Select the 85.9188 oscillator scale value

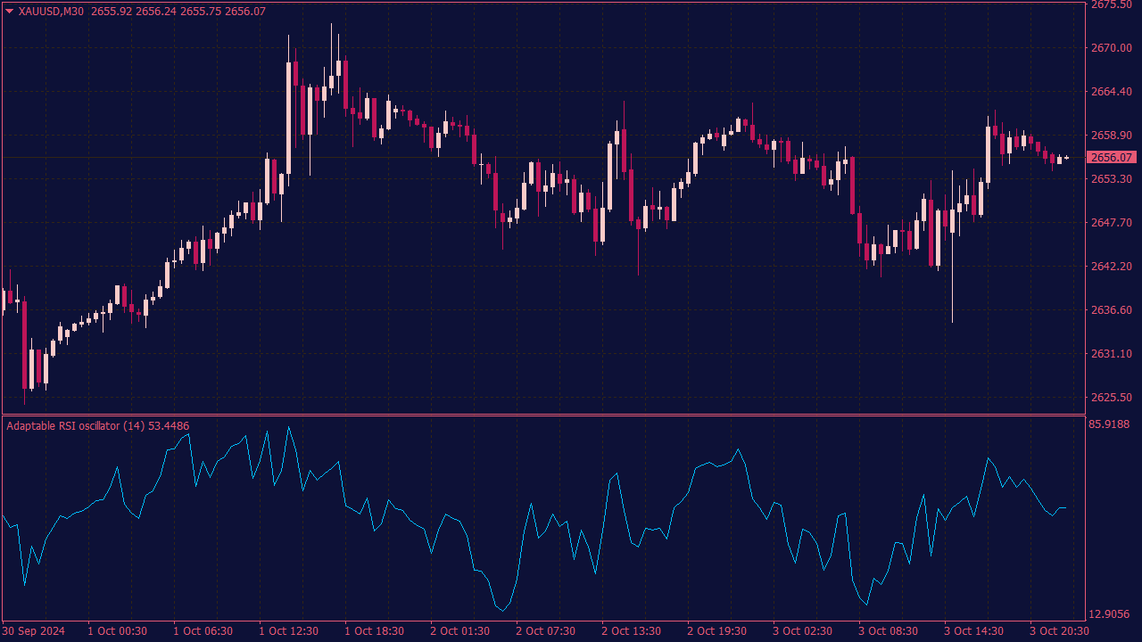(1111, 424)
